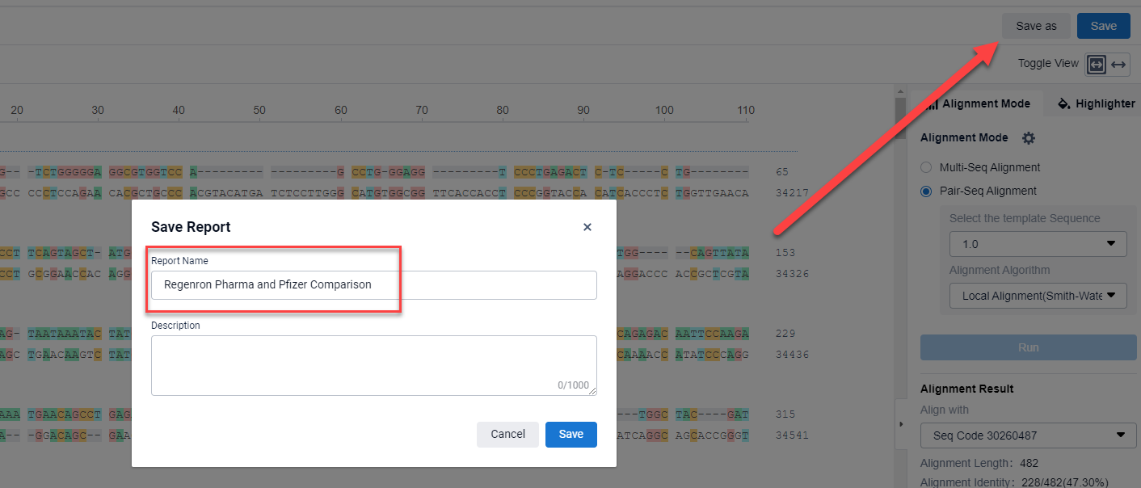Image resolution: width=1141 pixels, height=488 pixels.
Task: Focus the Description text area
Action: 373,365
